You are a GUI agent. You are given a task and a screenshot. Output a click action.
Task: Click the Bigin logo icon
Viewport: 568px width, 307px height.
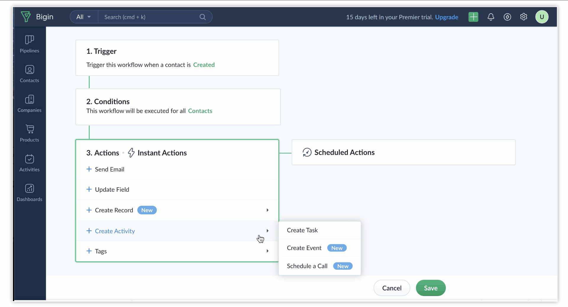coord(26,17)
